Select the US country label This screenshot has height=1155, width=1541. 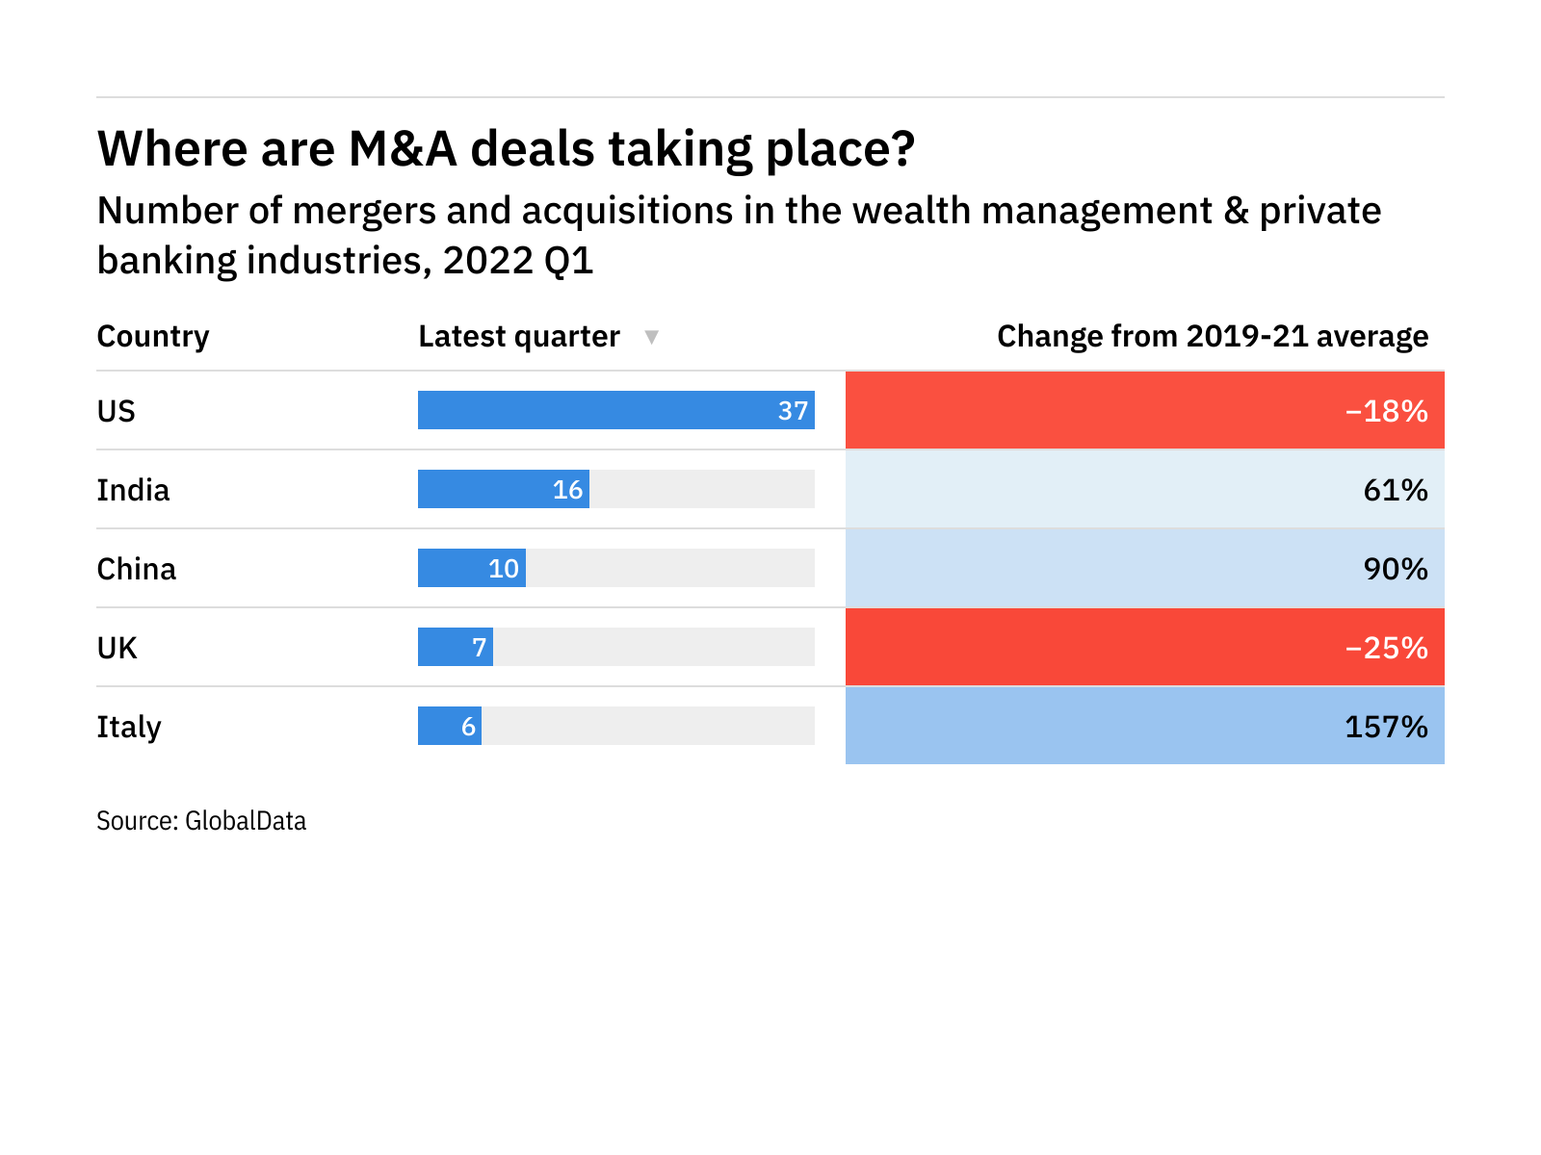point(117,411)
